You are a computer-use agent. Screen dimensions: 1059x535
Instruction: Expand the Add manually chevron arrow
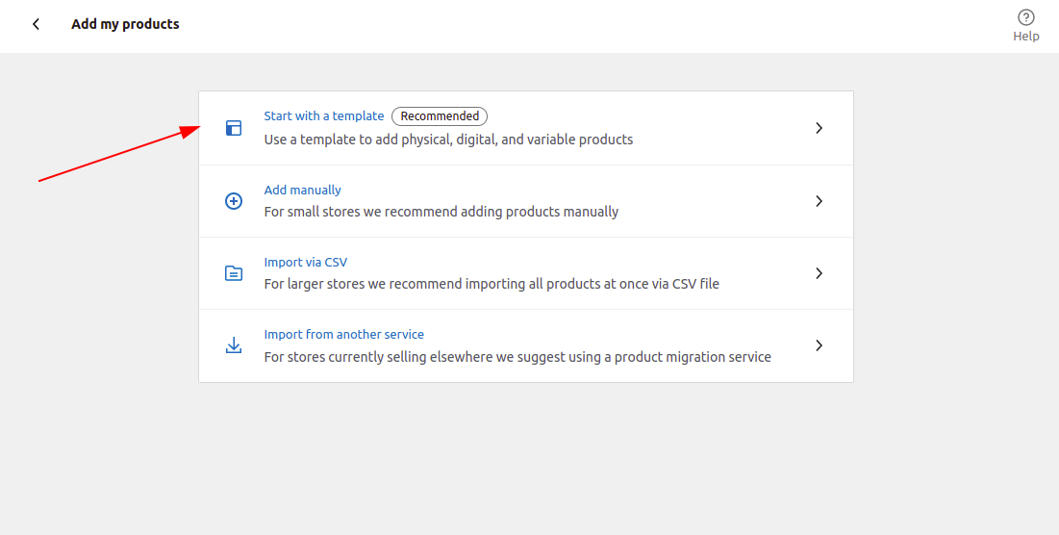[819, 200]
